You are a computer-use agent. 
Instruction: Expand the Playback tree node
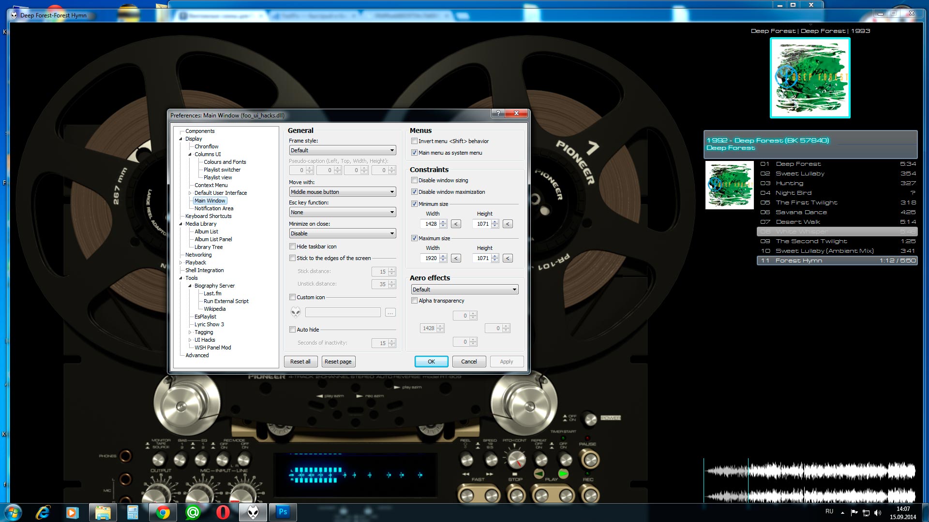point(181,262)
